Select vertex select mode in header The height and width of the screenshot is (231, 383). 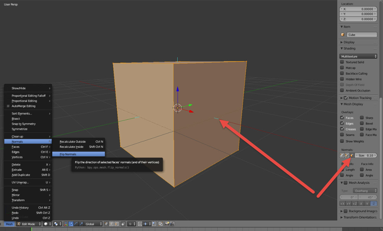106,224
